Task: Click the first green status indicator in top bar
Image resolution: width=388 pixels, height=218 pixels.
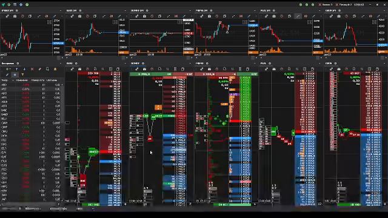Action: pyautogui.click(x=301, y=5)
